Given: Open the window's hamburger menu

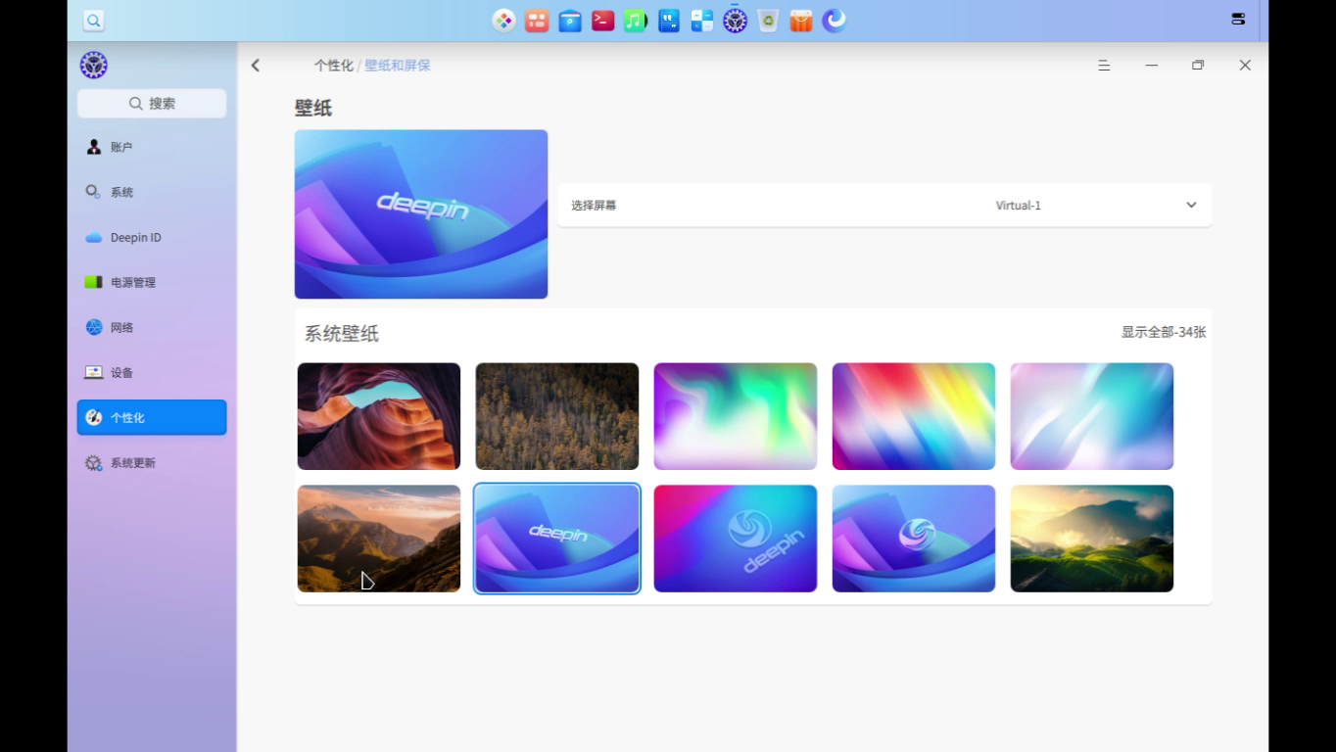Looking at the screenshot, I should tap(1104, 66).
